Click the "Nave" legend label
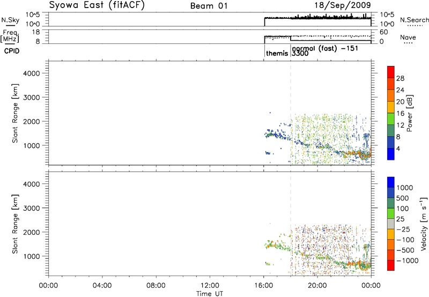 (408, 37)
